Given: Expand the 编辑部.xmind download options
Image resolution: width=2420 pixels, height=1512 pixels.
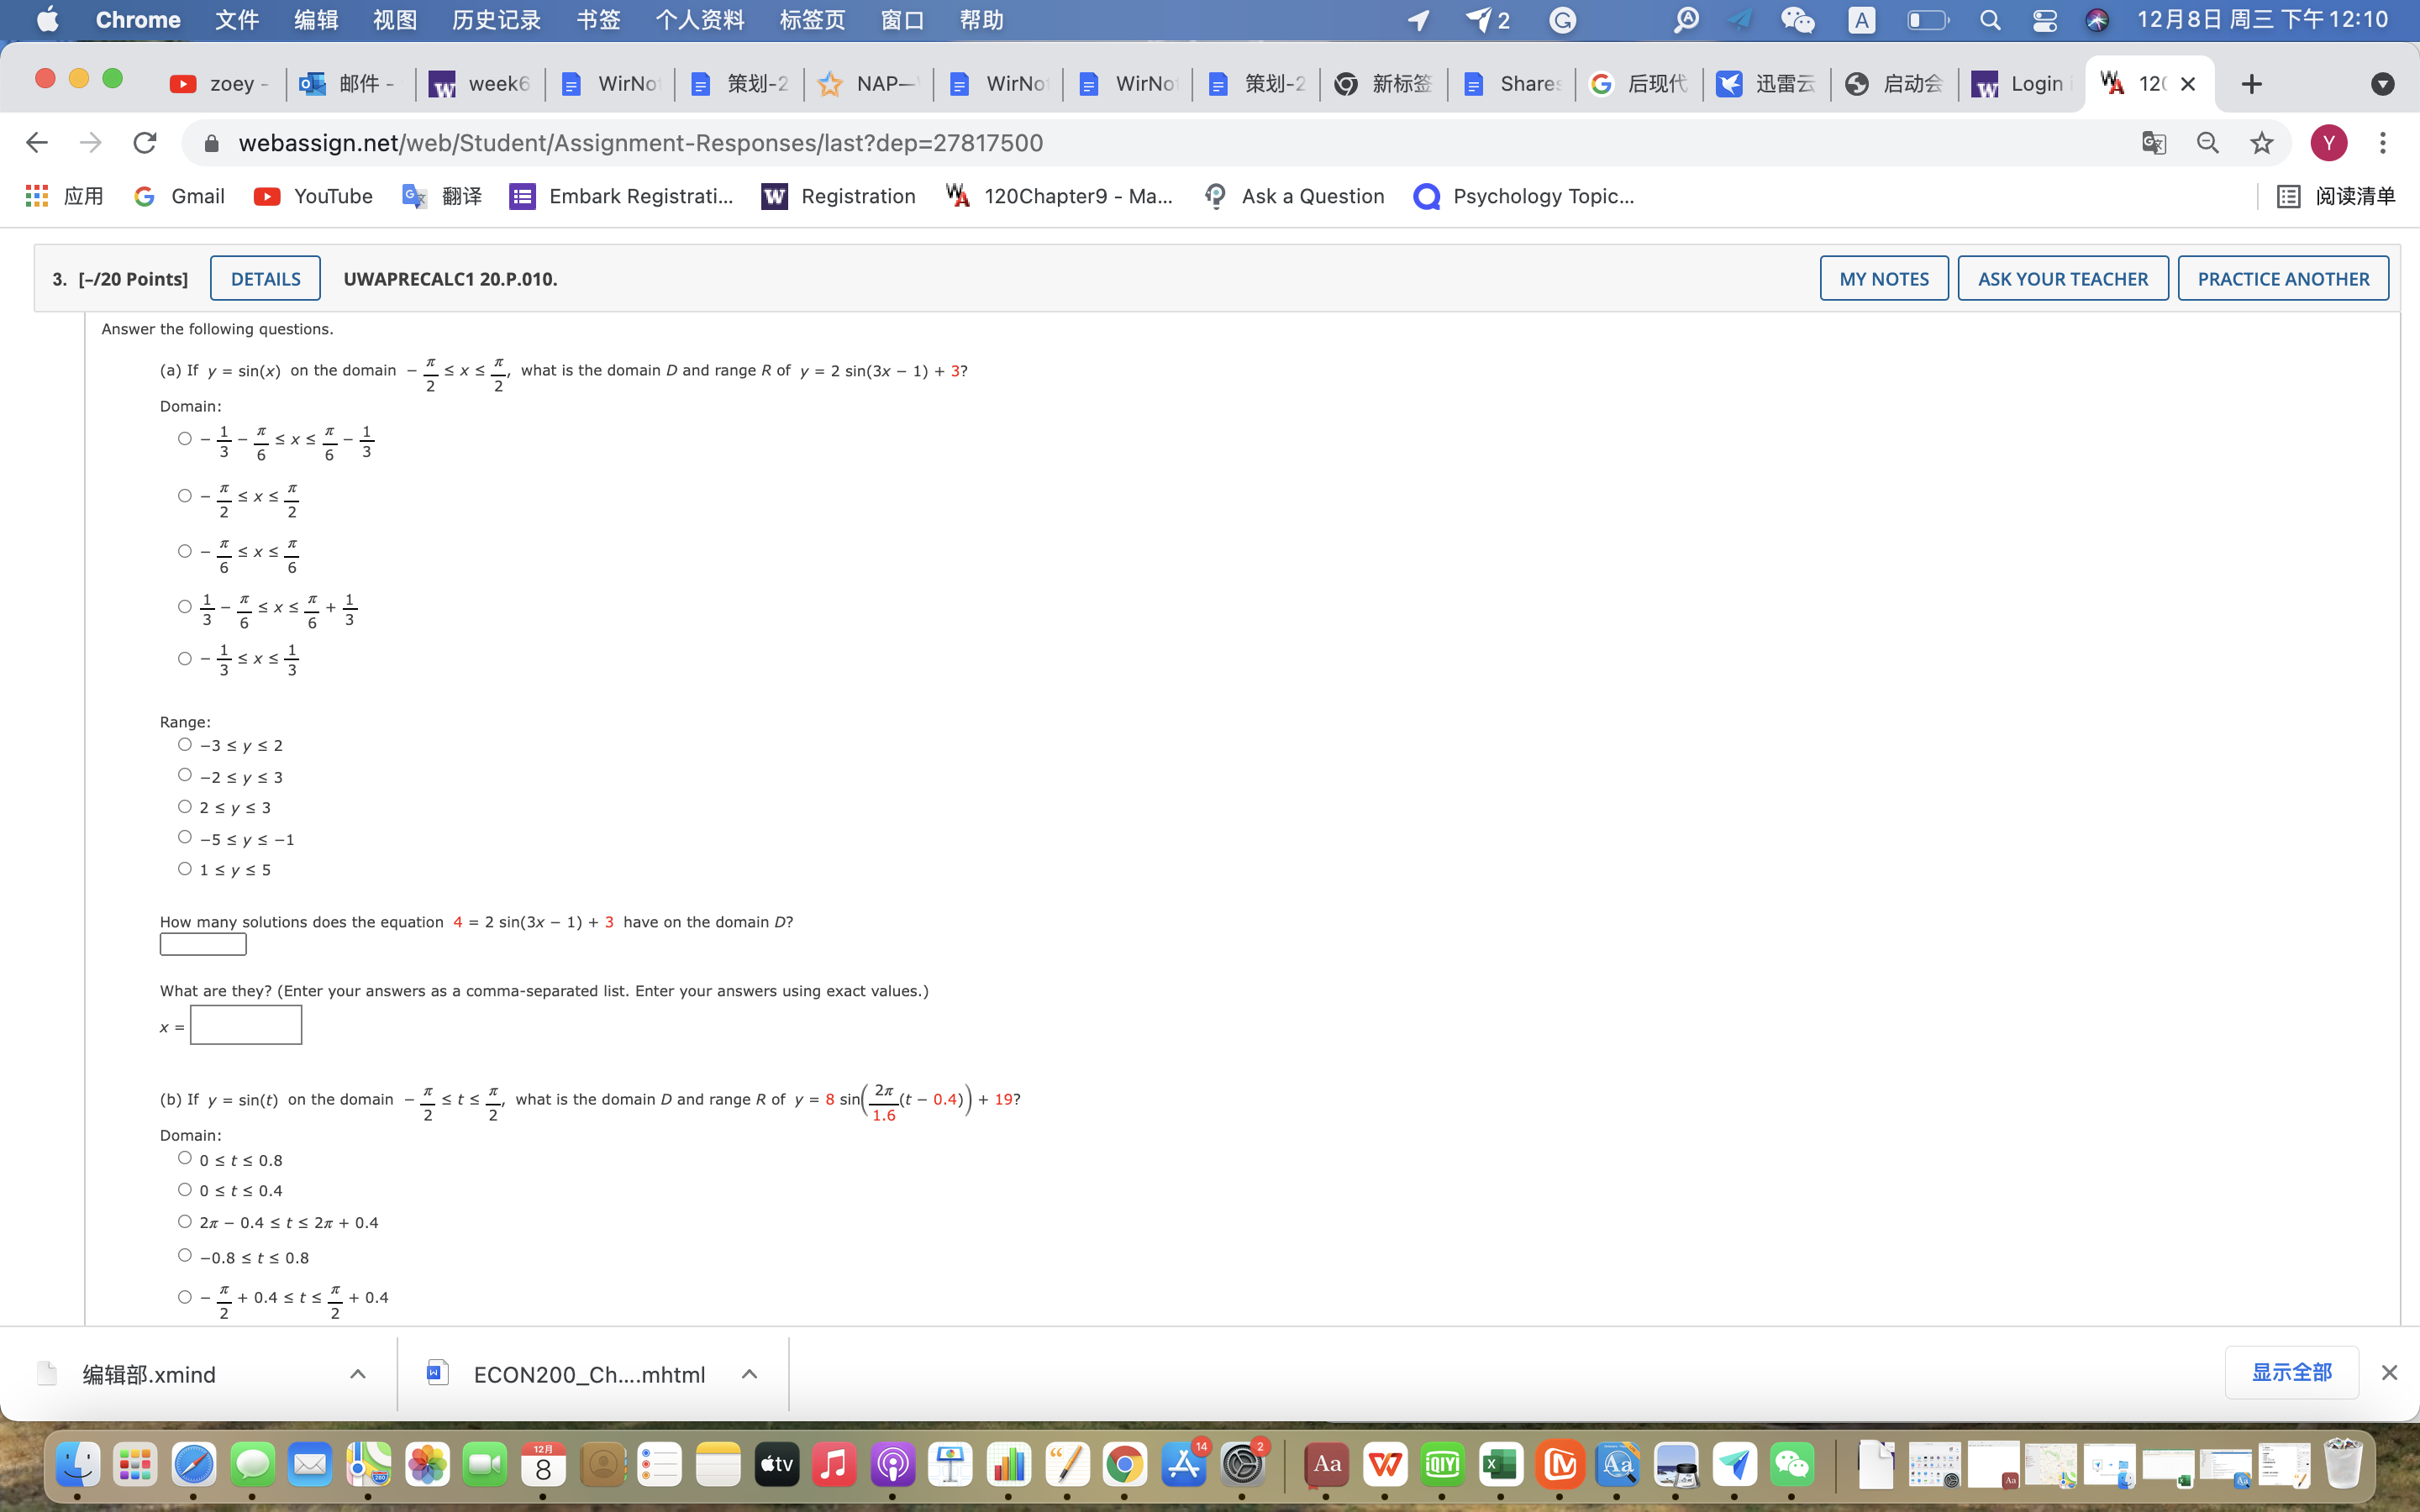Looking at the screenshot, I should click(357, 1373).
